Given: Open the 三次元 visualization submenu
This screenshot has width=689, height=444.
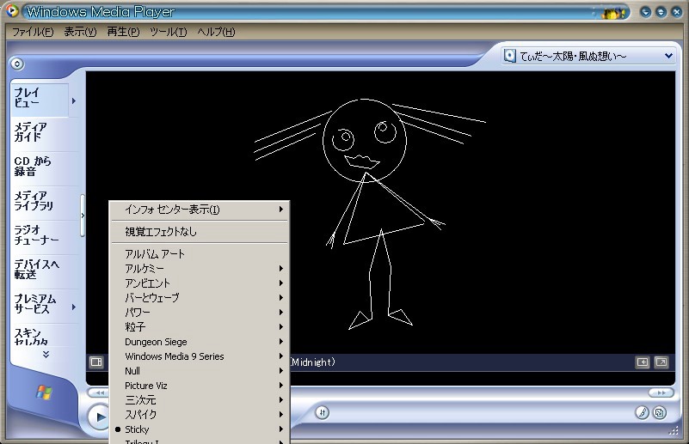Looking at the screenshot, I should (200, 400).
